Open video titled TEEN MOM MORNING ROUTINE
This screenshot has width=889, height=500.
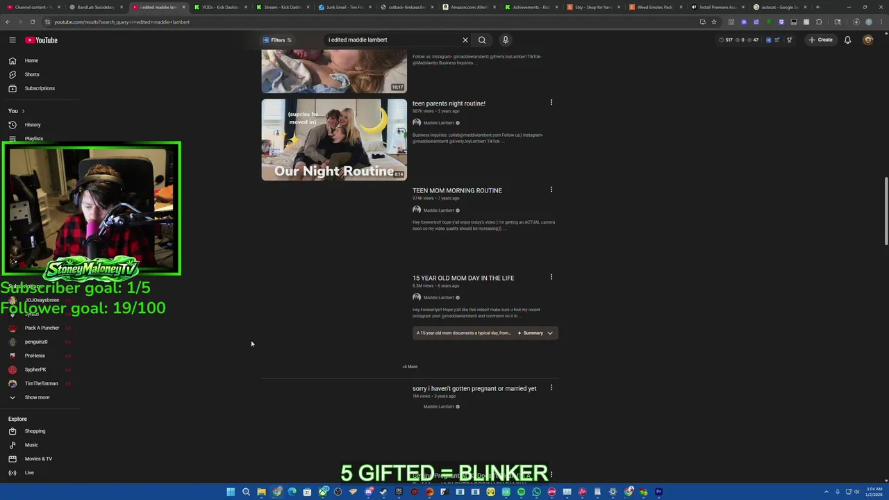click(x=457, y=190)
